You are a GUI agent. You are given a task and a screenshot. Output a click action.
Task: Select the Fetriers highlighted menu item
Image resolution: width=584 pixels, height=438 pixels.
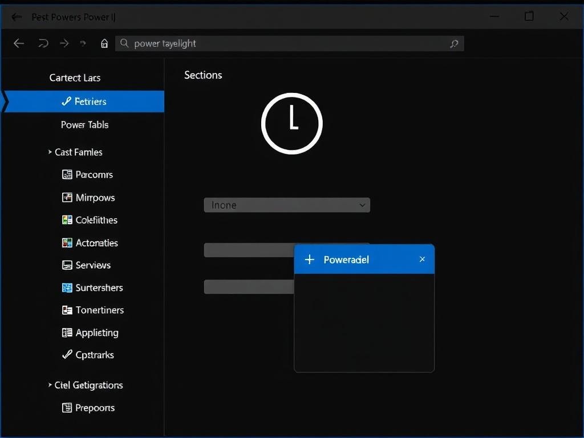coord(84,102)
